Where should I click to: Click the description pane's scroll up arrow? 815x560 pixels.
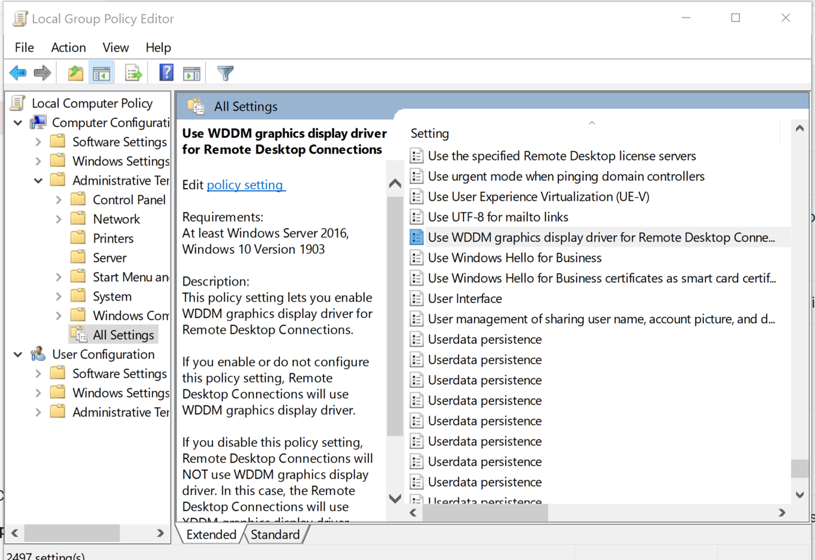click(395, 183)
